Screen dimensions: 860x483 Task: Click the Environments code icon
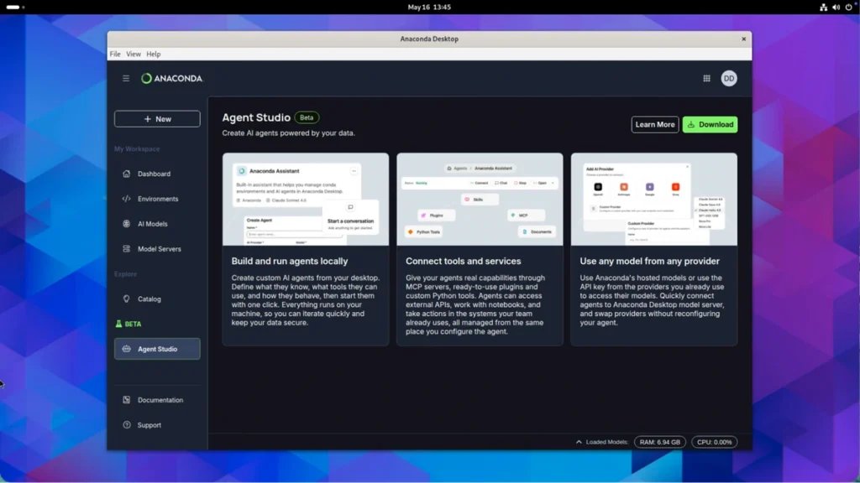coord(127,199)
